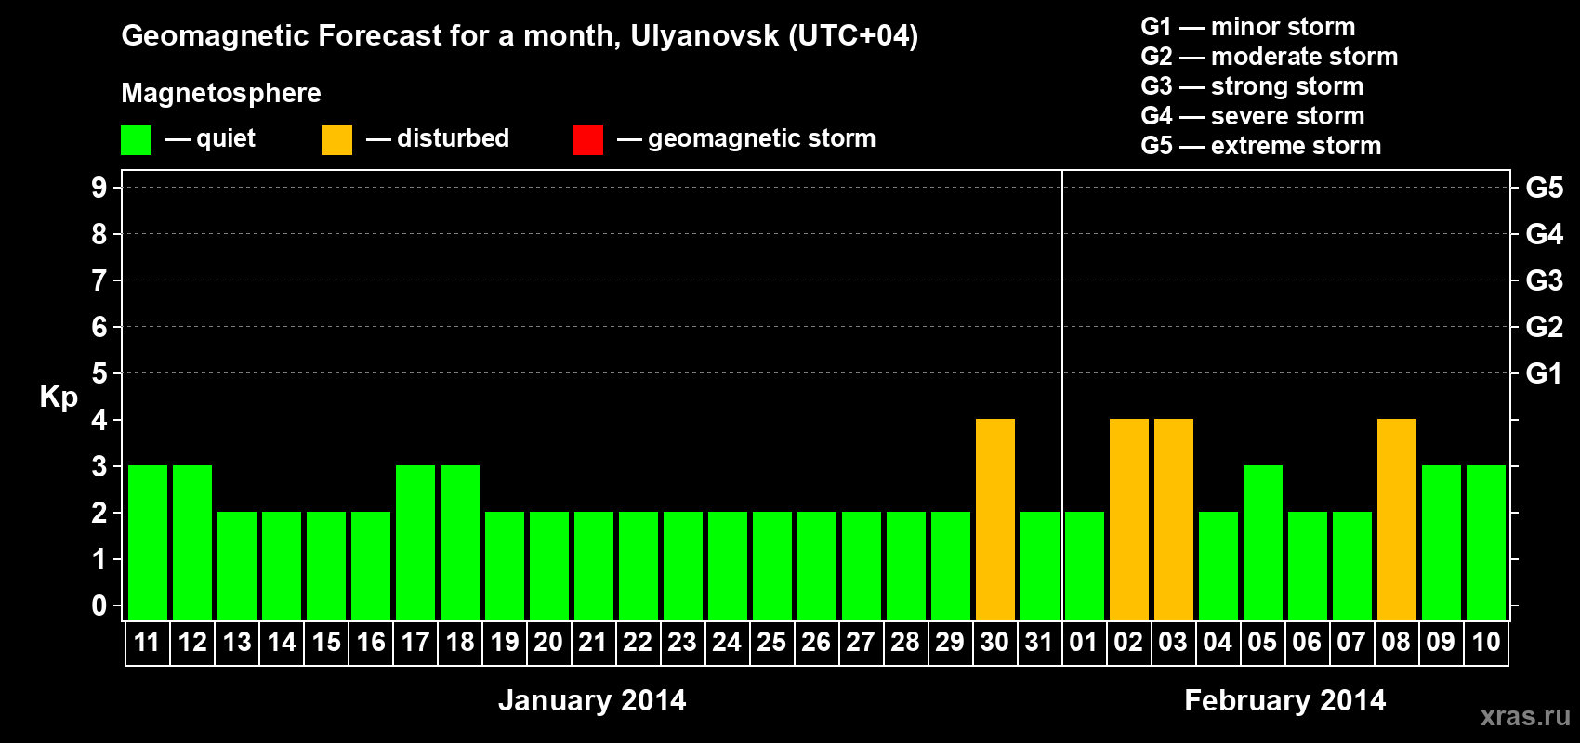The width and height of the screenshot is (1580, 743).
Task: Click the 'G4' right axis label
Action: click(x=1545, y=234)
